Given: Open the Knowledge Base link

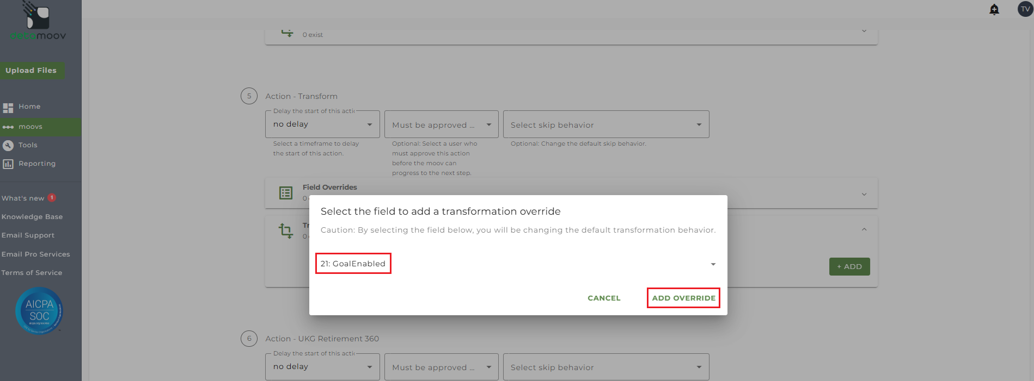Looking at the screenshot, I should tap(32, 217).
